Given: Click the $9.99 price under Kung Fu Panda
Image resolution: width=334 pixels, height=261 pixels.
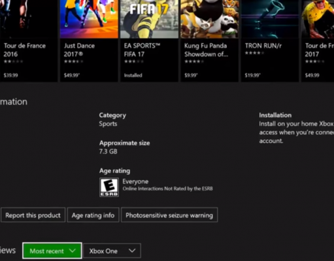Looking at the screenshot, I should (191, 75).
